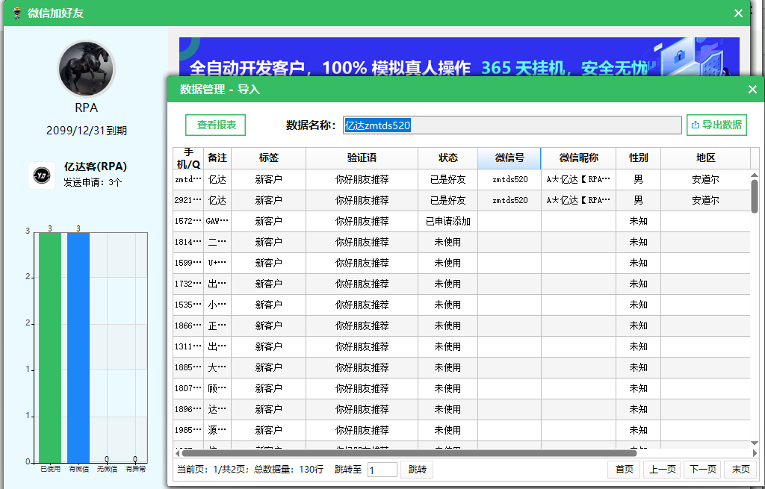Image resolution: width=765 pixels, height=489 pixels.
Task: Click the 2099/12/31到期 expiry text
Action: [87, 131]
